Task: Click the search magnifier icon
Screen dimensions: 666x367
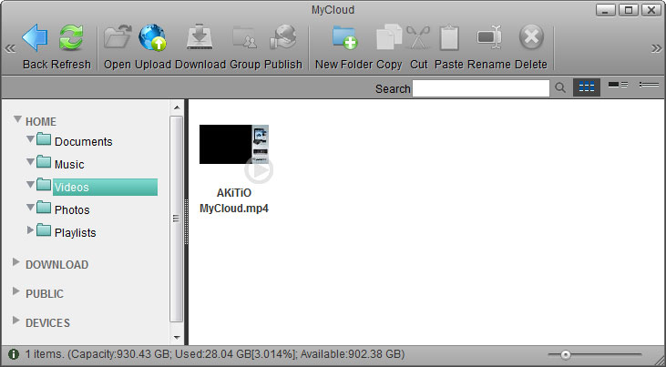Action: point(561,88)
